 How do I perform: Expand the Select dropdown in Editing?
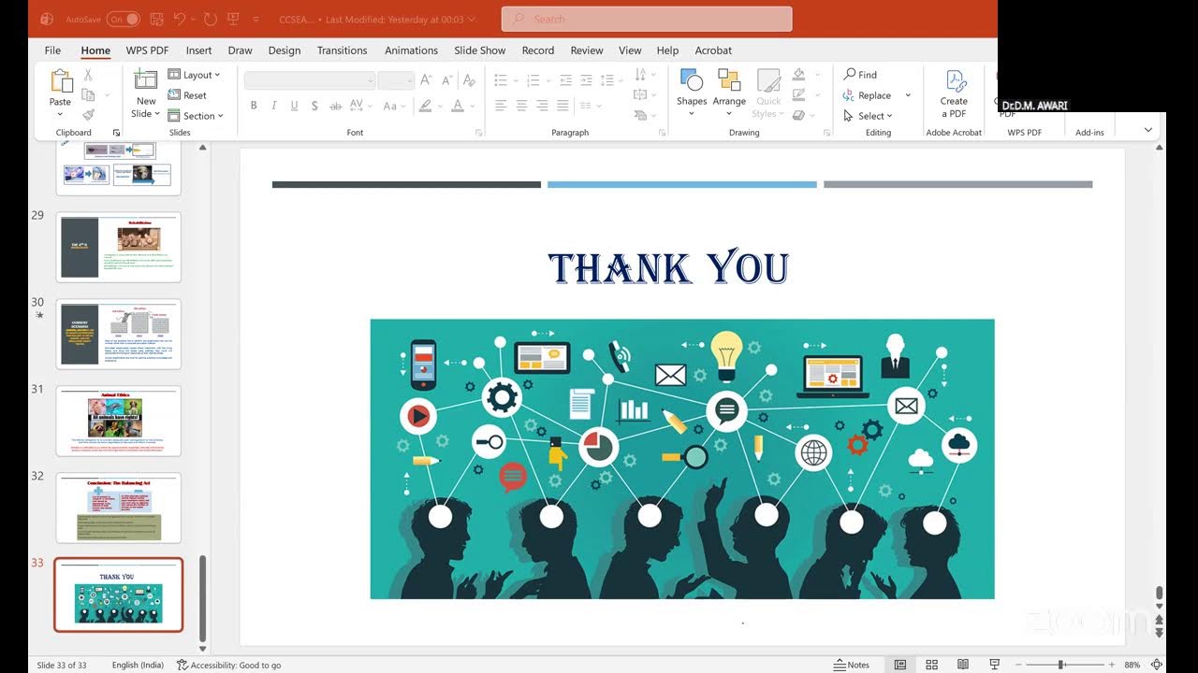coord(868,116)
